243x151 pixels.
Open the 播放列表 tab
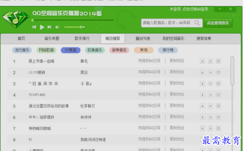point(143,38)
